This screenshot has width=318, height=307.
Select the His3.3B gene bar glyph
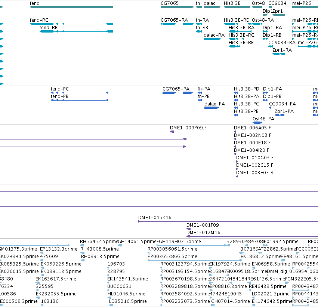[237, 7]
